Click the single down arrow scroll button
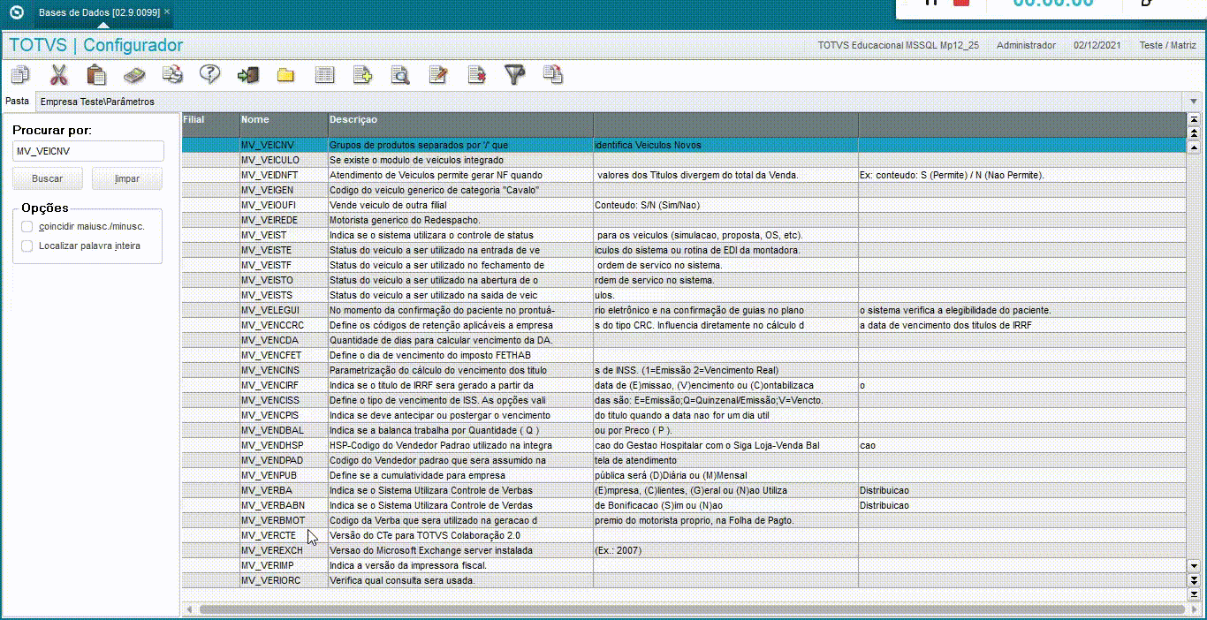 [x=1194, y=565]
